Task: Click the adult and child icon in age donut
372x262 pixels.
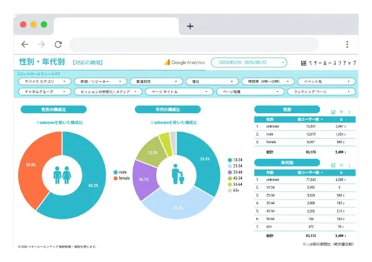Action: [178, 174]
